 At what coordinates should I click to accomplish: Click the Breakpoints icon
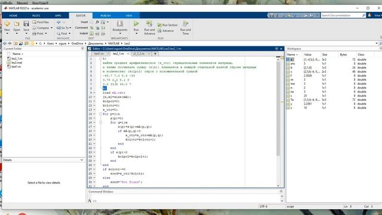click(120, 24)
